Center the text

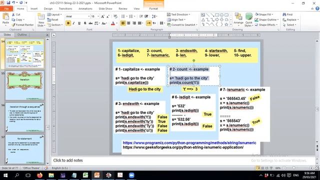(128, 23)
